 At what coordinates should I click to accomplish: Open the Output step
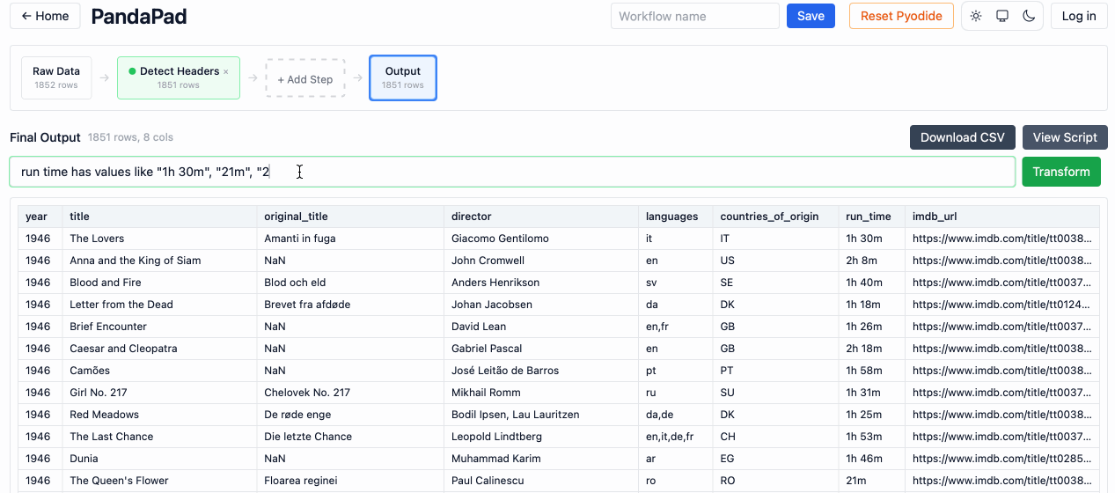(x=402, y=77)
